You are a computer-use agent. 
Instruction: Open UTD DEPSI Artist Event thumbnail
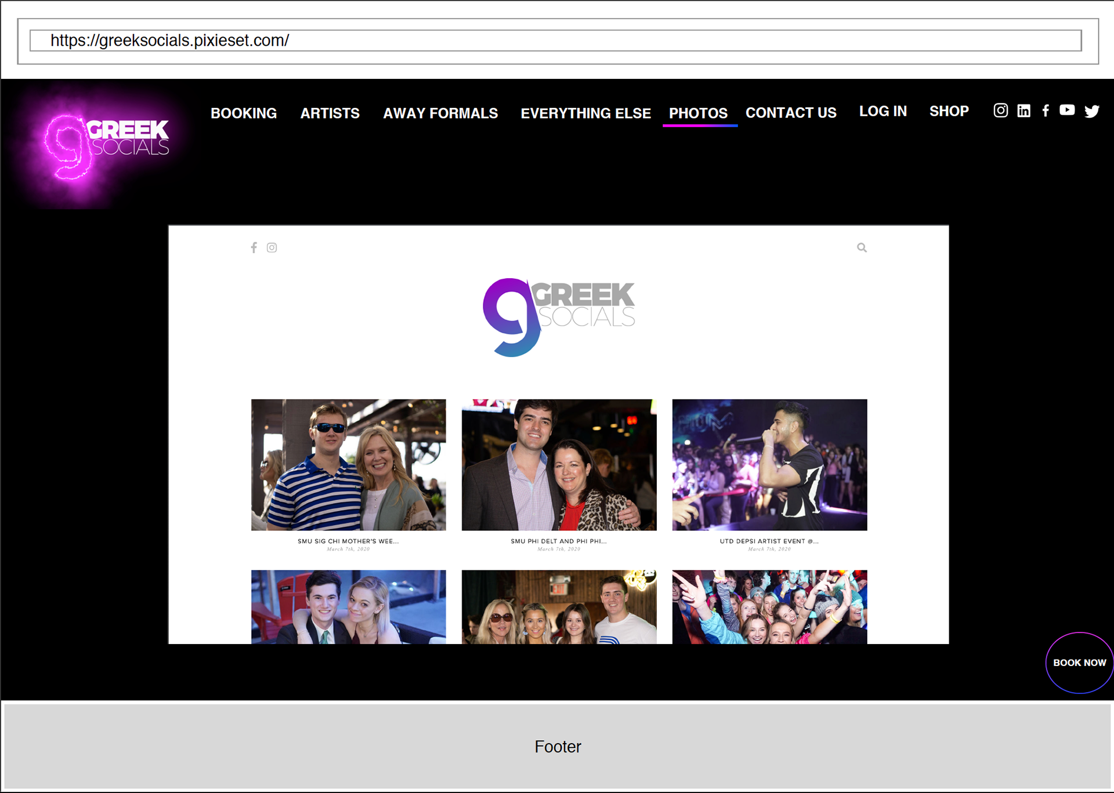click(x=769, y=464)
